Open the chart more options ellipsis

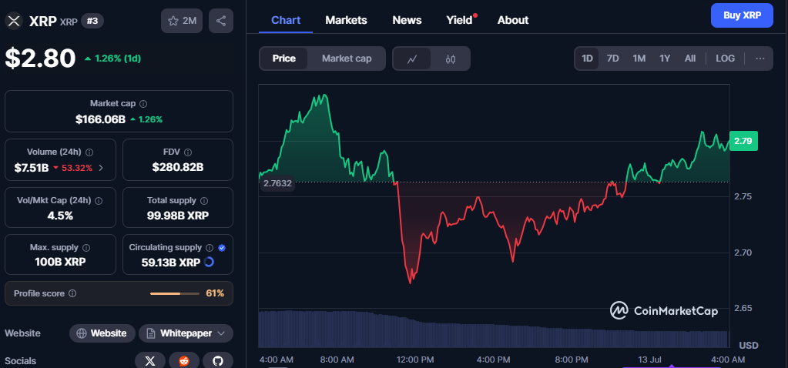760,59
